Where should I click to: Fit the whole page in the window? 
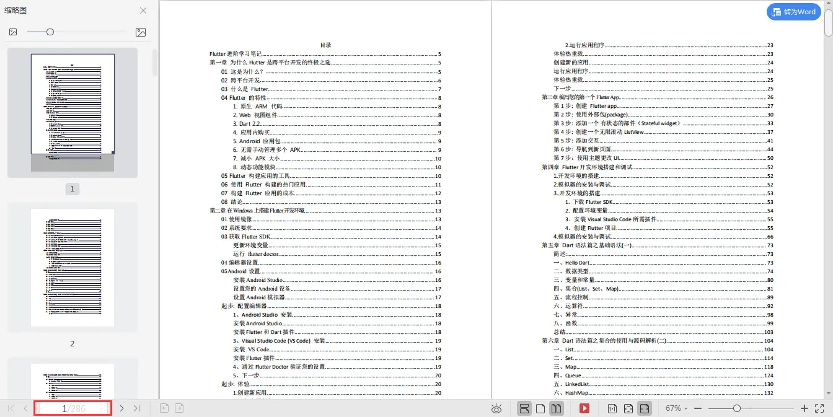(628, 408)
